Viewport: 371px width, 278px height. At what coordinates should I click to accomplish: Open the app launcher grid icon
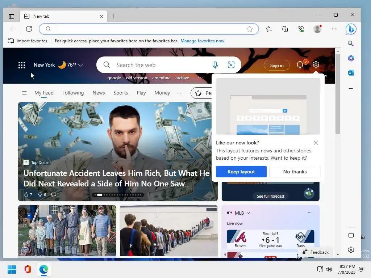click(22, 65)
